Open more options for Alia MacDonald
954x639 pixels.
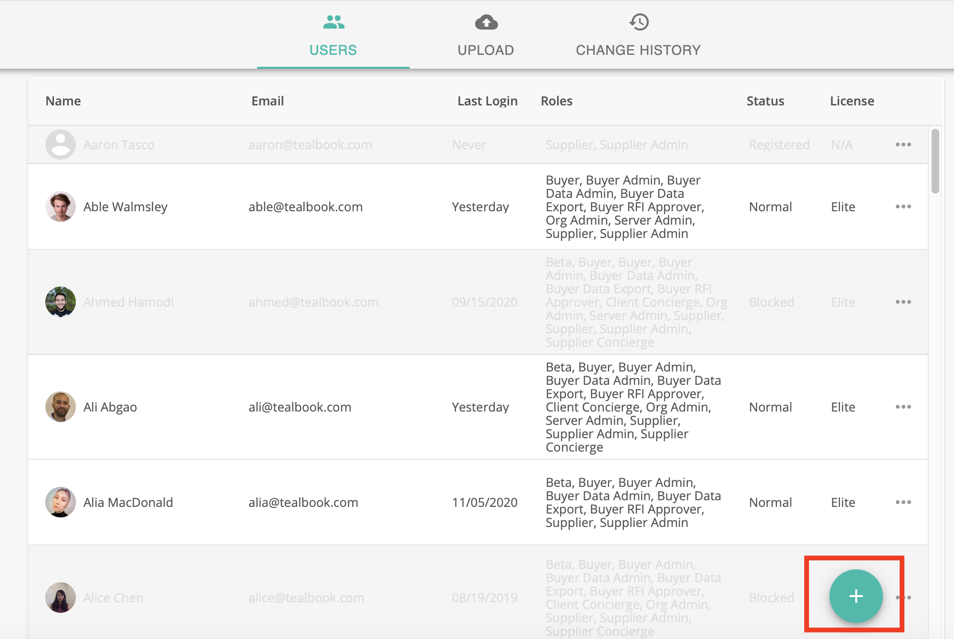pos(903,502)
